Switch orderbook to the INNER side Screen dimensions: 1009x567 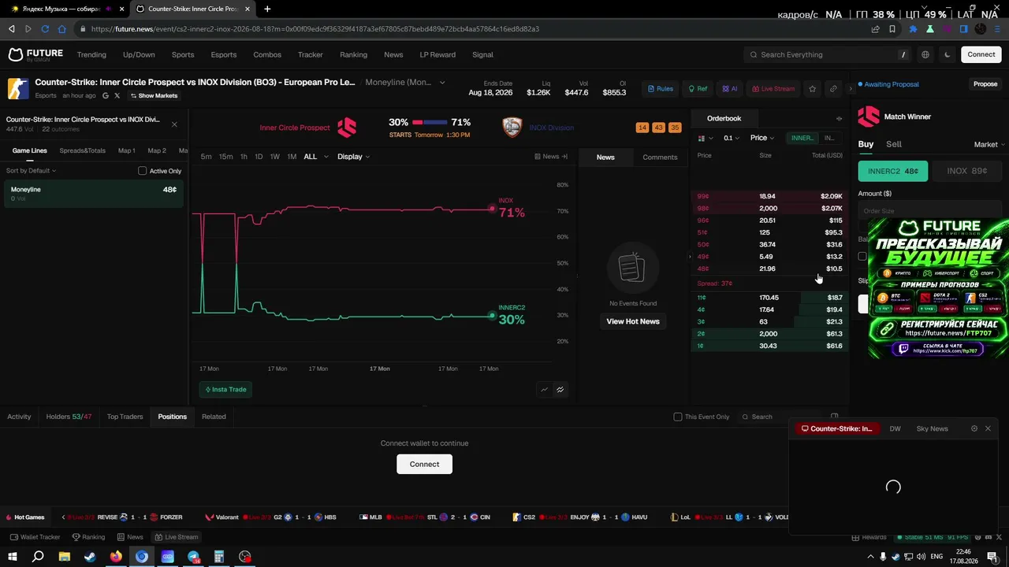tap(802, 138)
